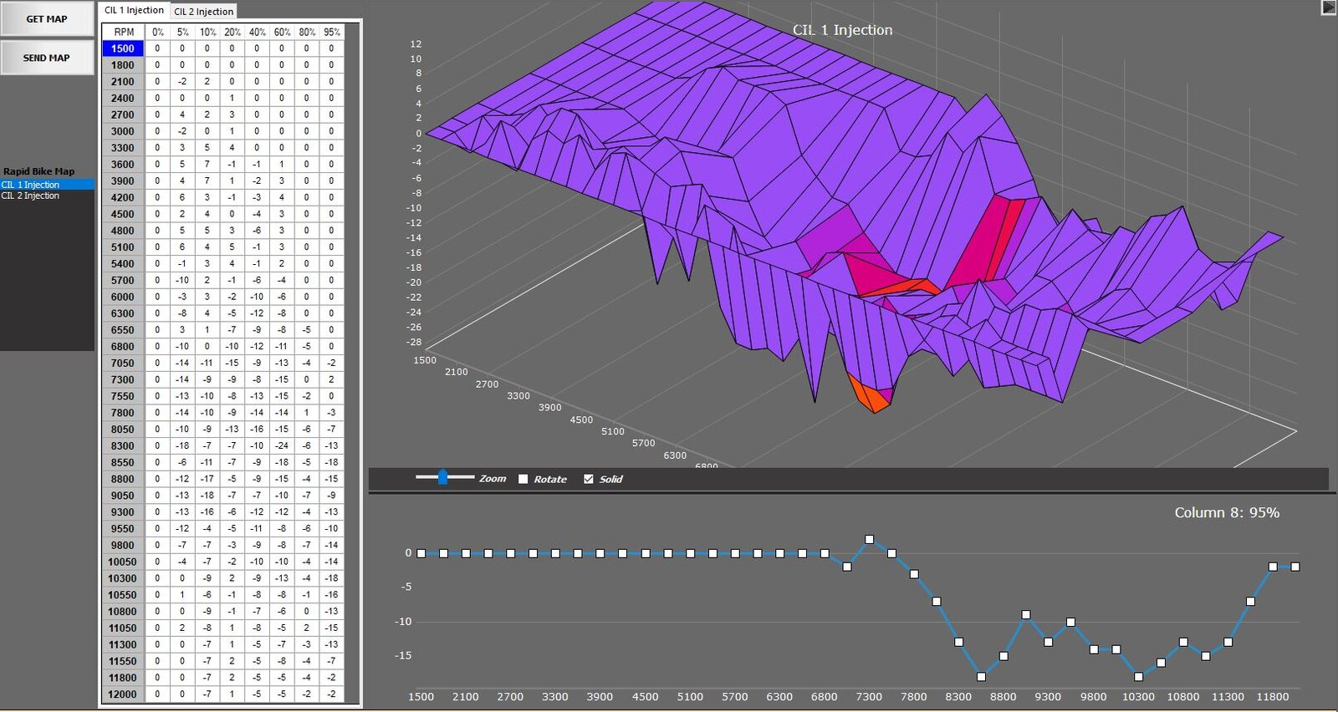Click the 10% column header
This screenshot has width=1338, height=712.
[x=207, y=32]
